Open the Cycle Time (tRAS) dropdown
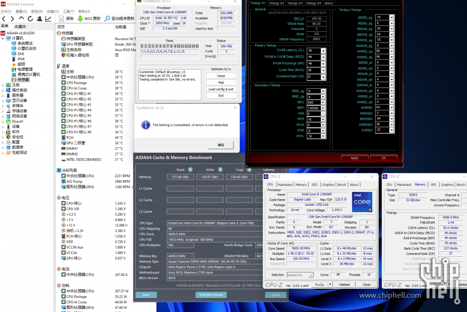 point(323,70)
